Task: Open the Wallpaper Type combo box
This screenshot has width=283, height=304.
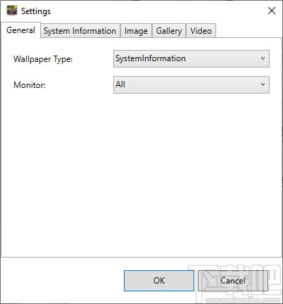Action: [191, 58]
